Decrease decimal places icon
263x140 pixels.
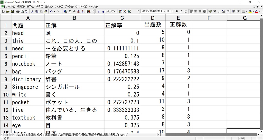(228, 11)
